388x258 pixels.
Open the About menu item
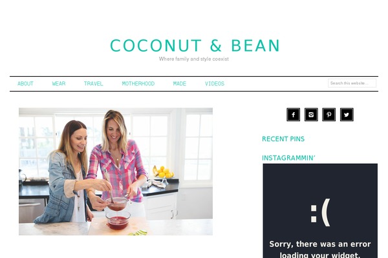[25, 84]
